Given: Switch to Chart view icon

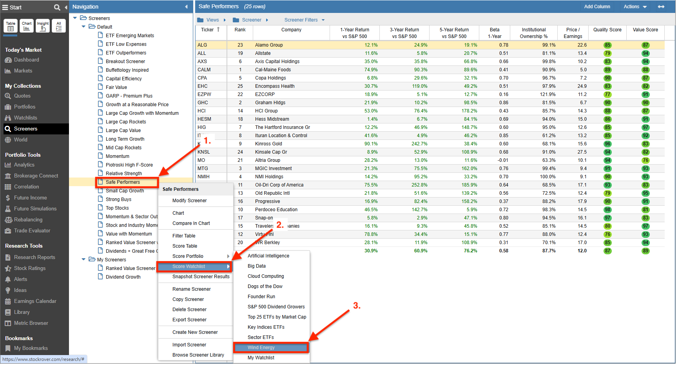Looking at the screenshot, I should 27,26.
